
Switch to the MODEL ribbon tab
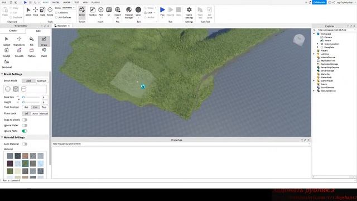click(56, 2)
